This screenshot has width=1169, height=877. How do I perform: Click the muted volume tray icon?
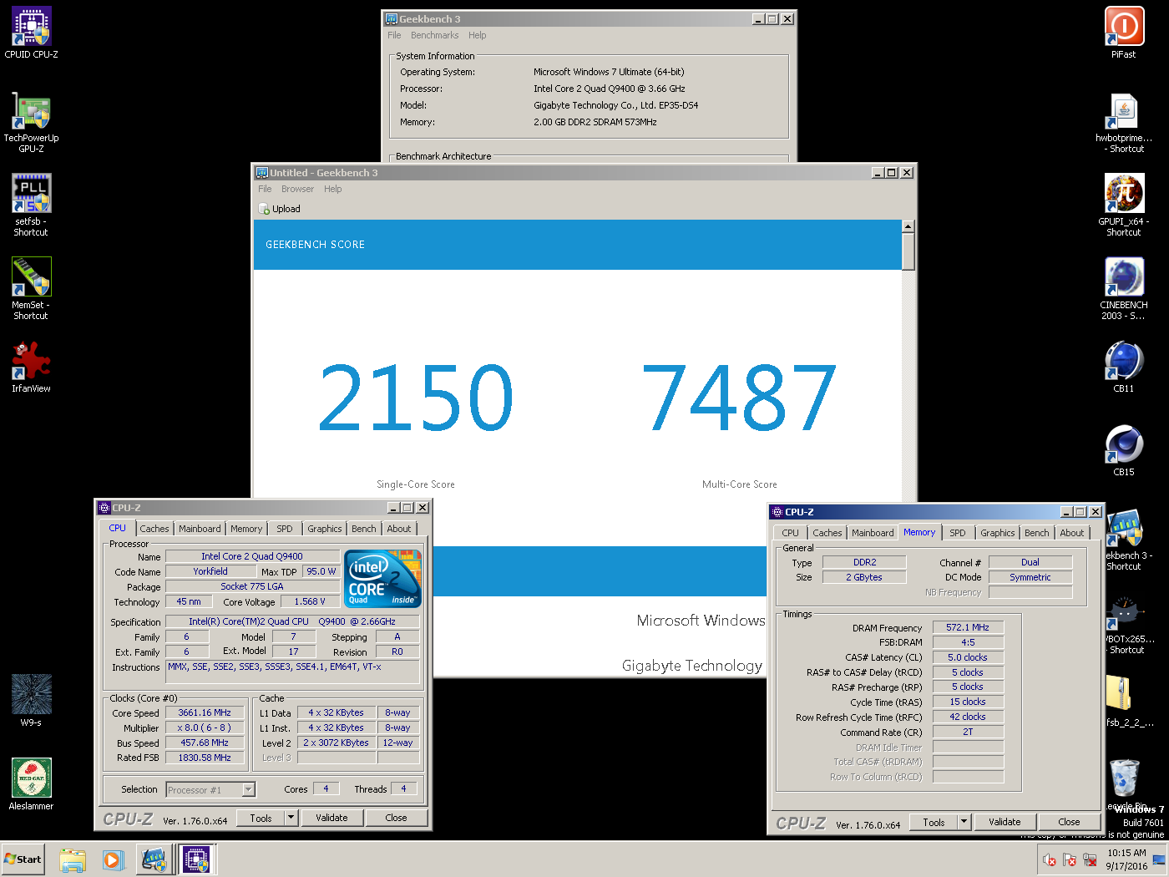(1050, 859)
